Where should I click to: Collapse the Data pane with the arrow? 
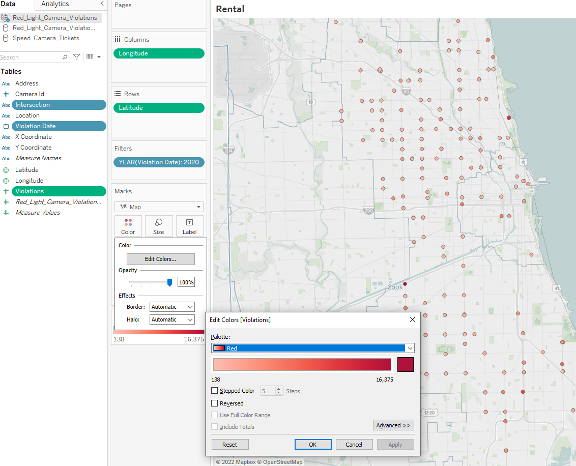point(102,4)
